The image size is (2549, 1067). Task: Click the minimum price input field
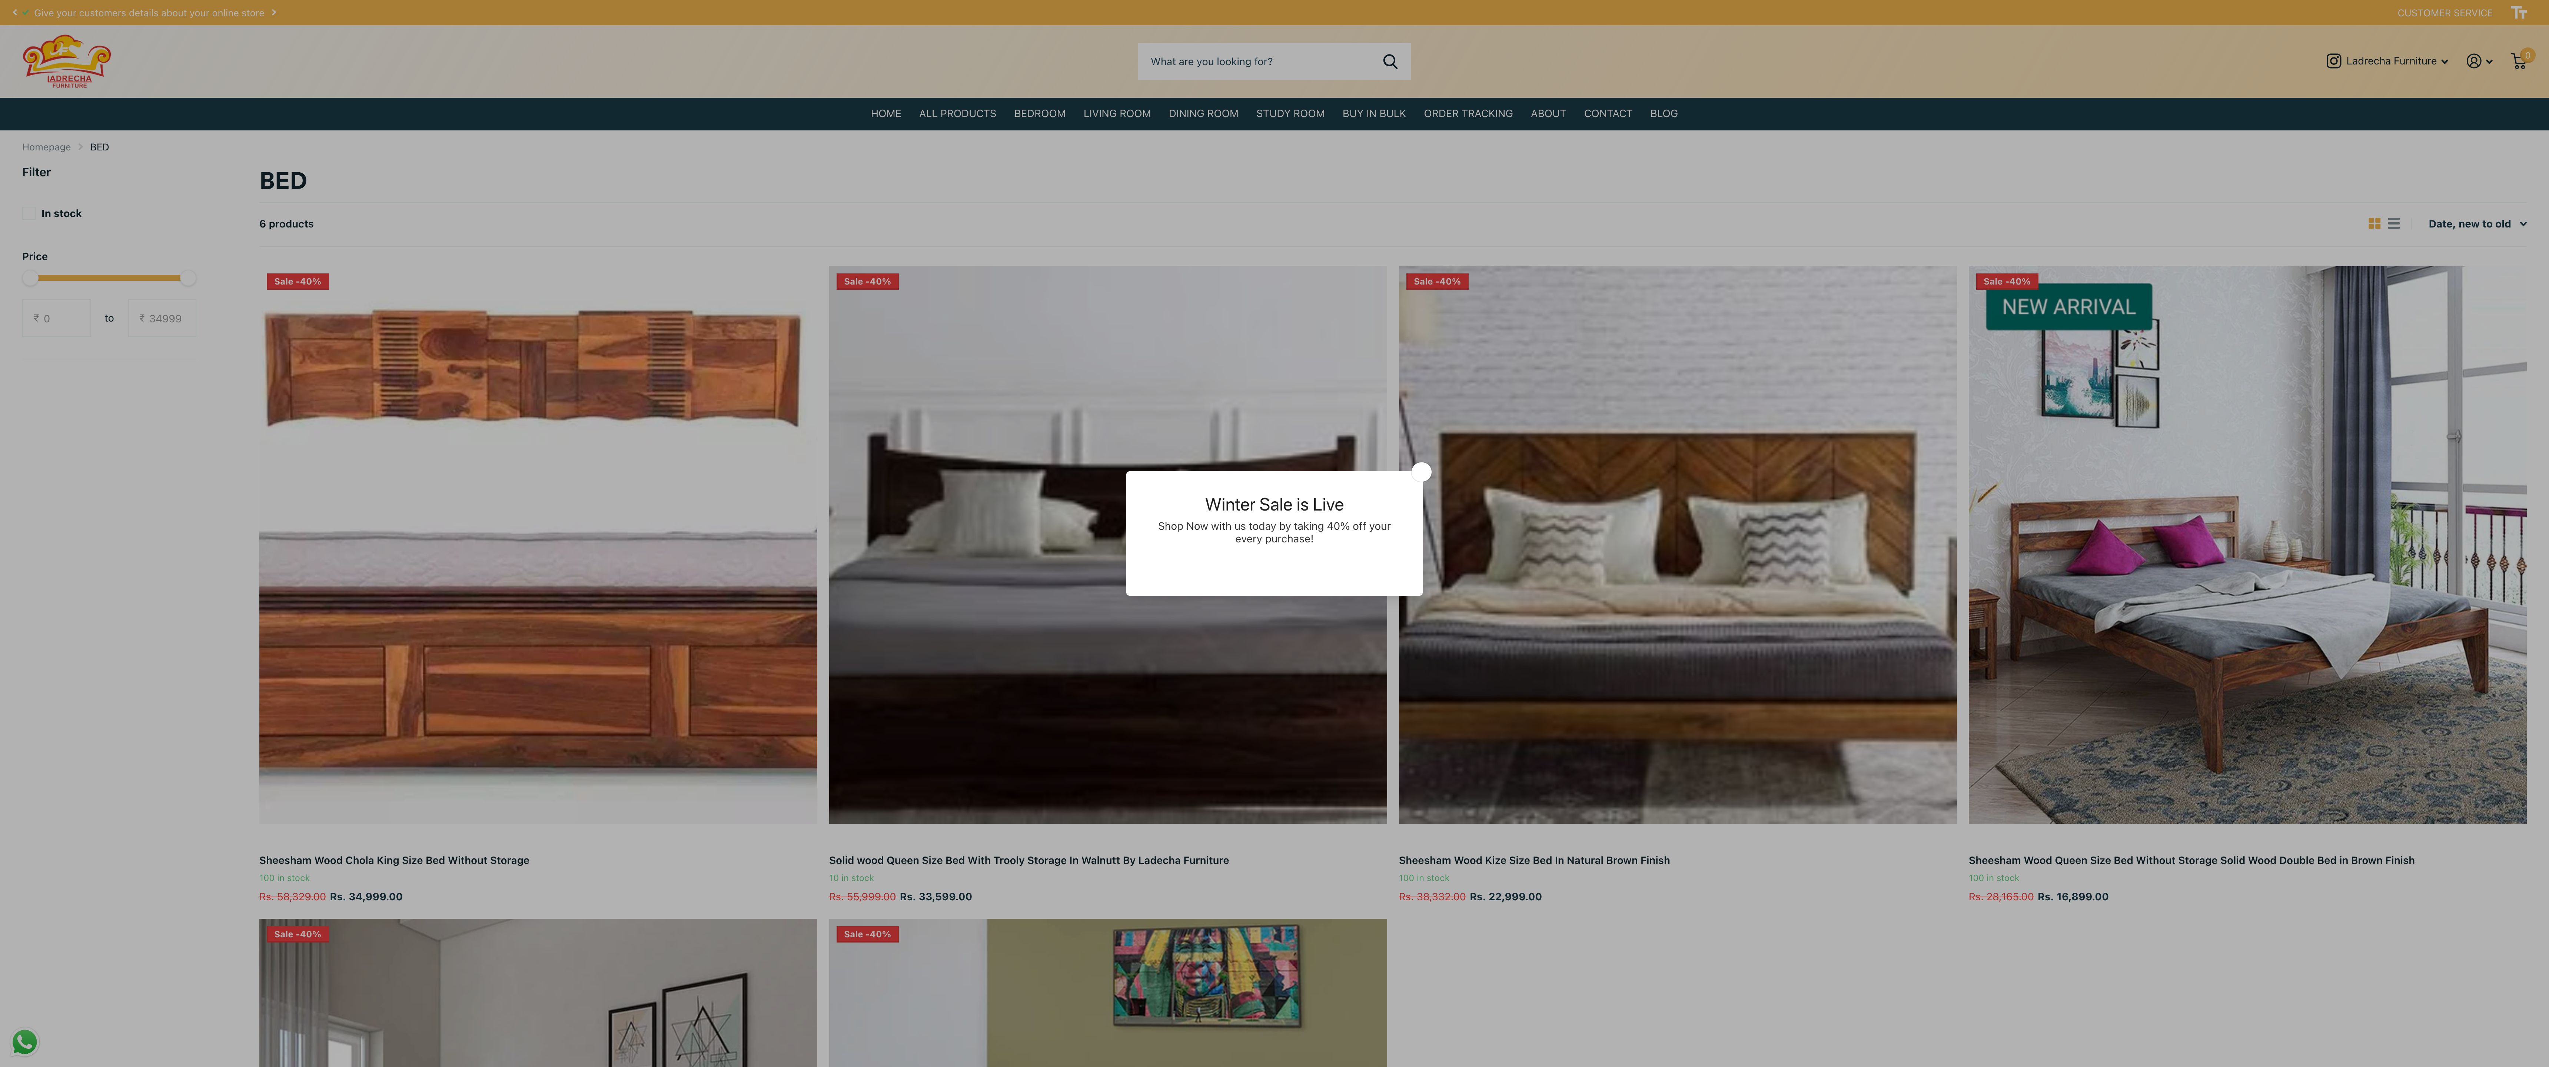[x=56, y=318]
